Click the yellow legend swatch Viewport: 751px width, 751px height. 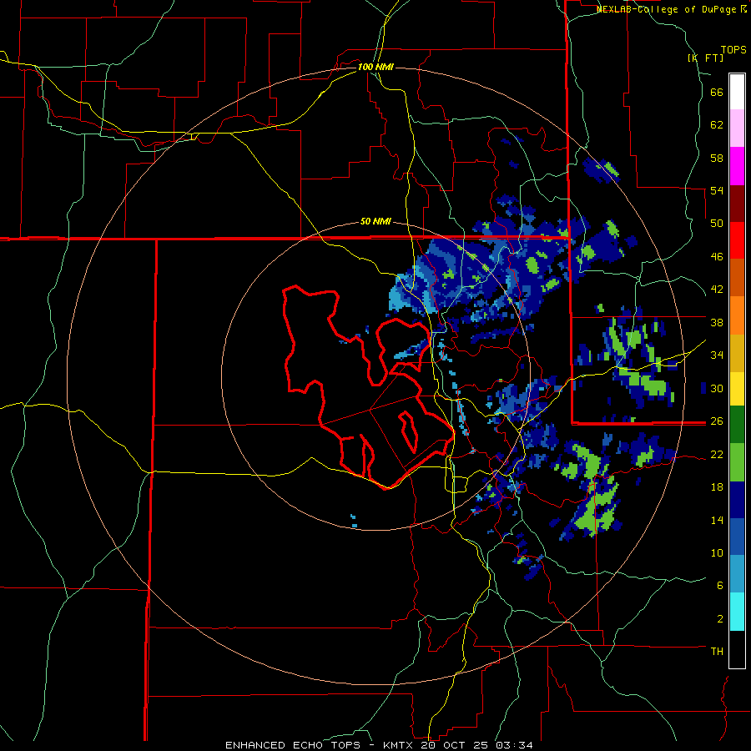[x=737, y=388]
